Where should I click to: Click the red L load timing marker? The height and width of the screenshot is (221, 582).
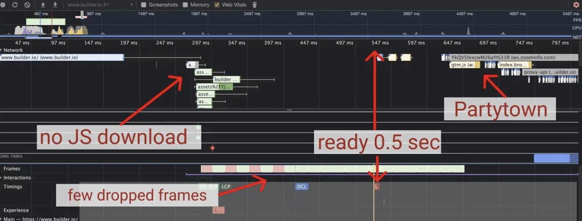point(376,187)
